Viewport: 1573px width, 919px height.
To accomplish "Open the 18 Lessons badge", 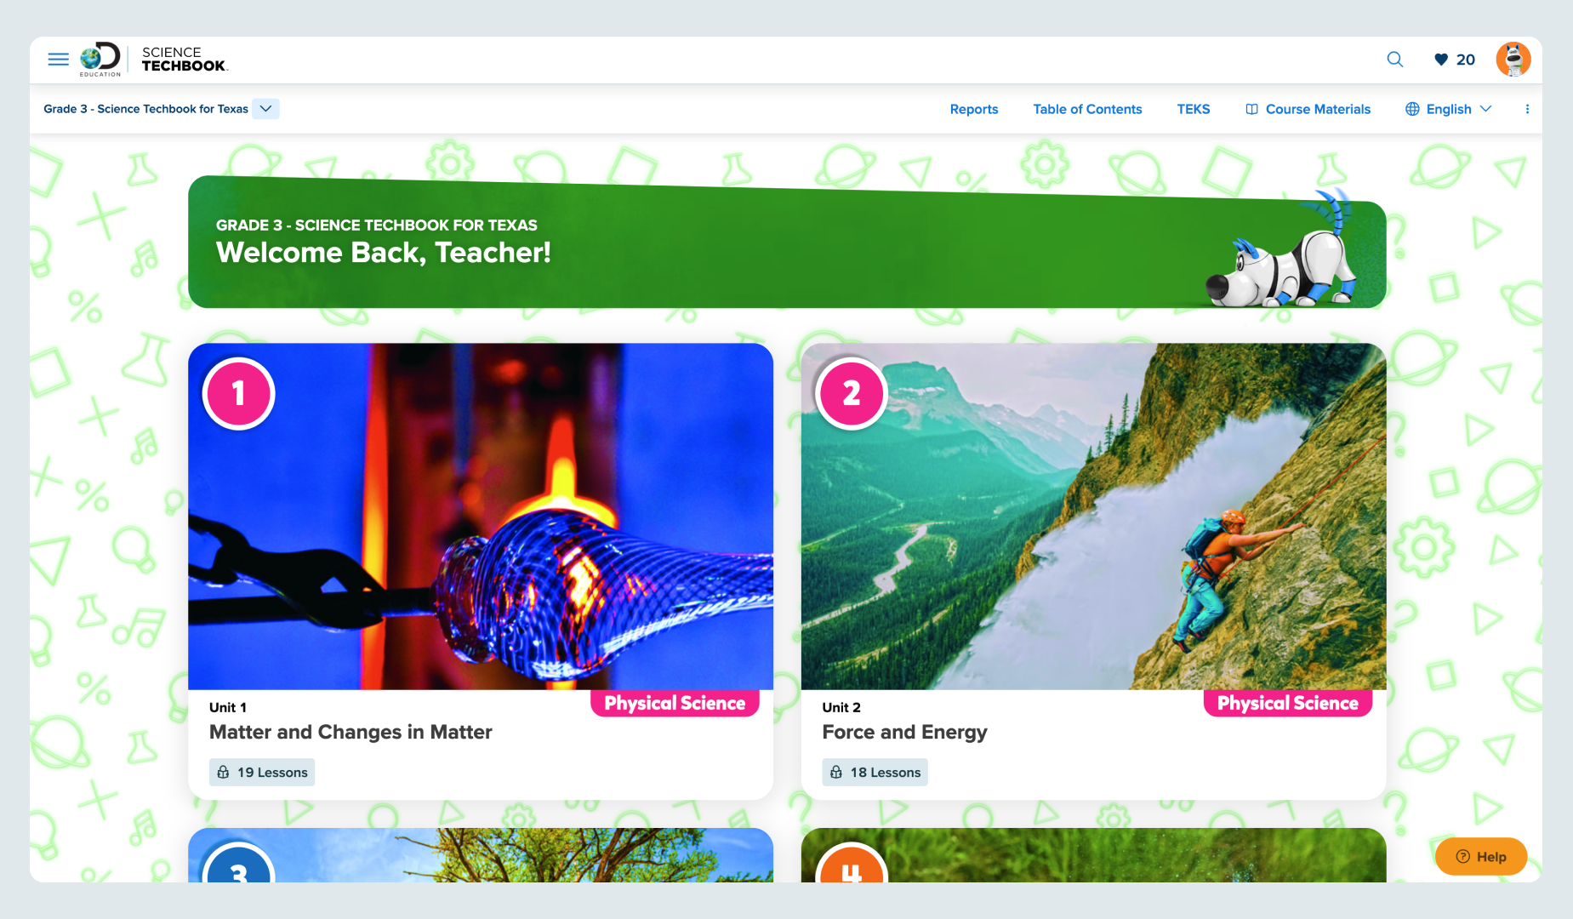I will tap(875, 773).
